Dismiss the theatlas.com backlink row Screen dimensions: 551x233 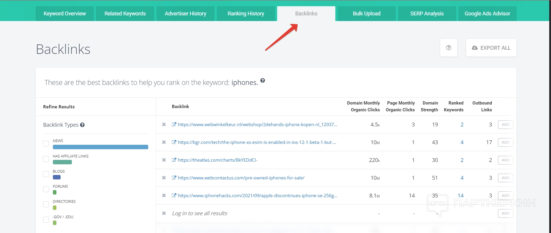[x=164, y=160]
